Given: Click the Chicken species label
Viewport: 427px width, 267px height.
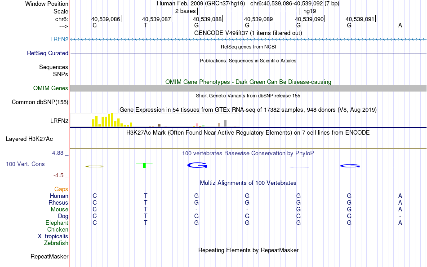Looking at the screenshot, I should 58,229.
